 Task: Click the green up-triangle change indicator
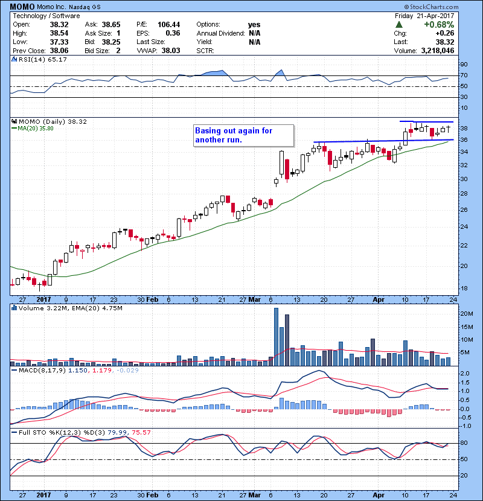tap(398, 25)
